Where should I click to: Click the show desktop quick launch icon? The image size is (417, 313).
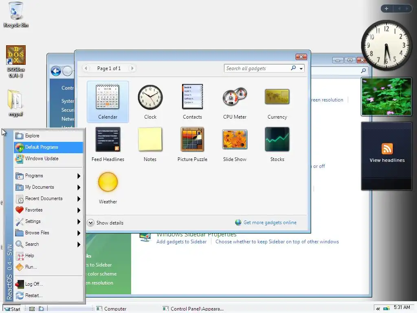(x=32, y=309)
